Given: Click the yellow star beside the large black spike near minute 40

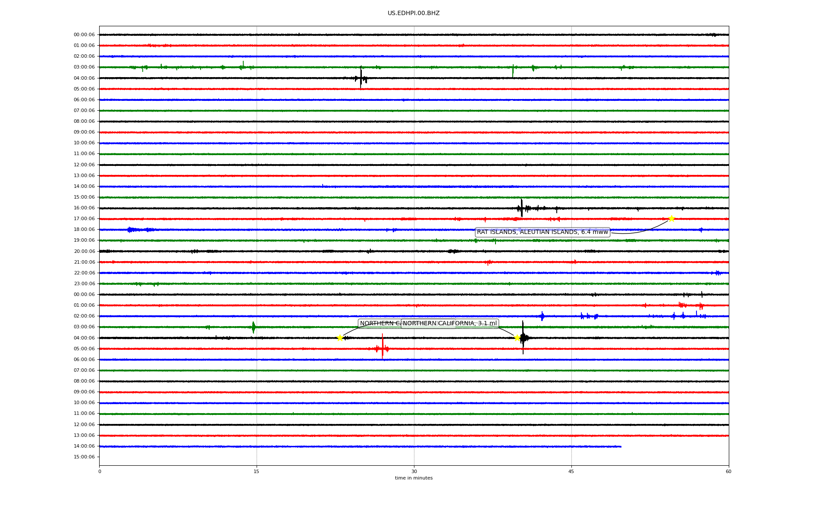Looking at the screenshot, I should [x=517, y=338].
